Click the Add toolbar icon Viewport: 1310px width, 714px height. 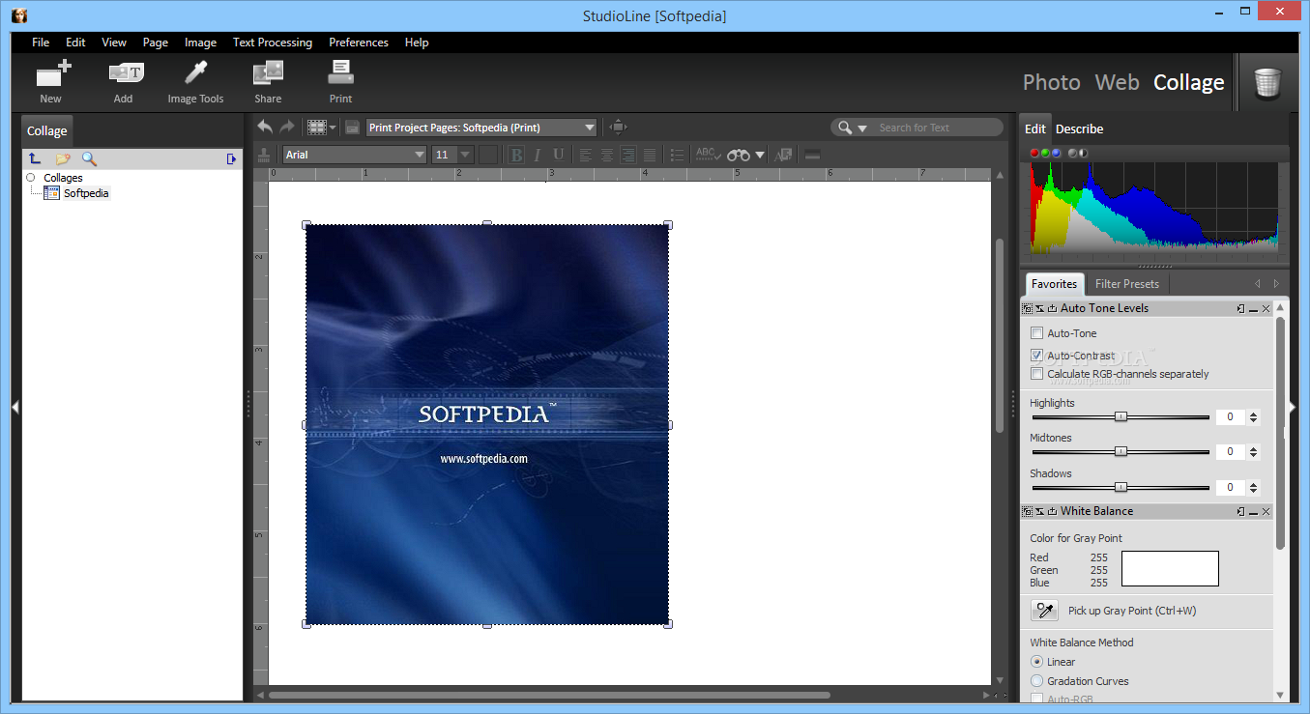(x=126, y=73)
